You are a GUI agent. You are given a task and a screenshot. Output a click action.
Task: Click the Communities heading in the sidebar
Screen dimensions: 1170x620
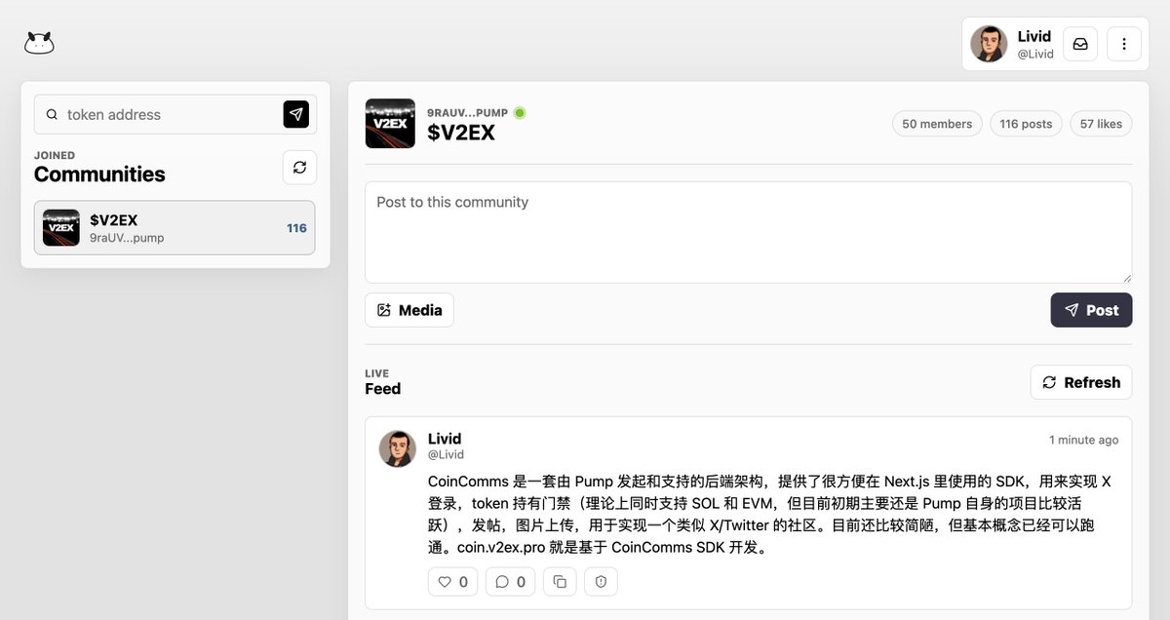[x=99, y=174]
